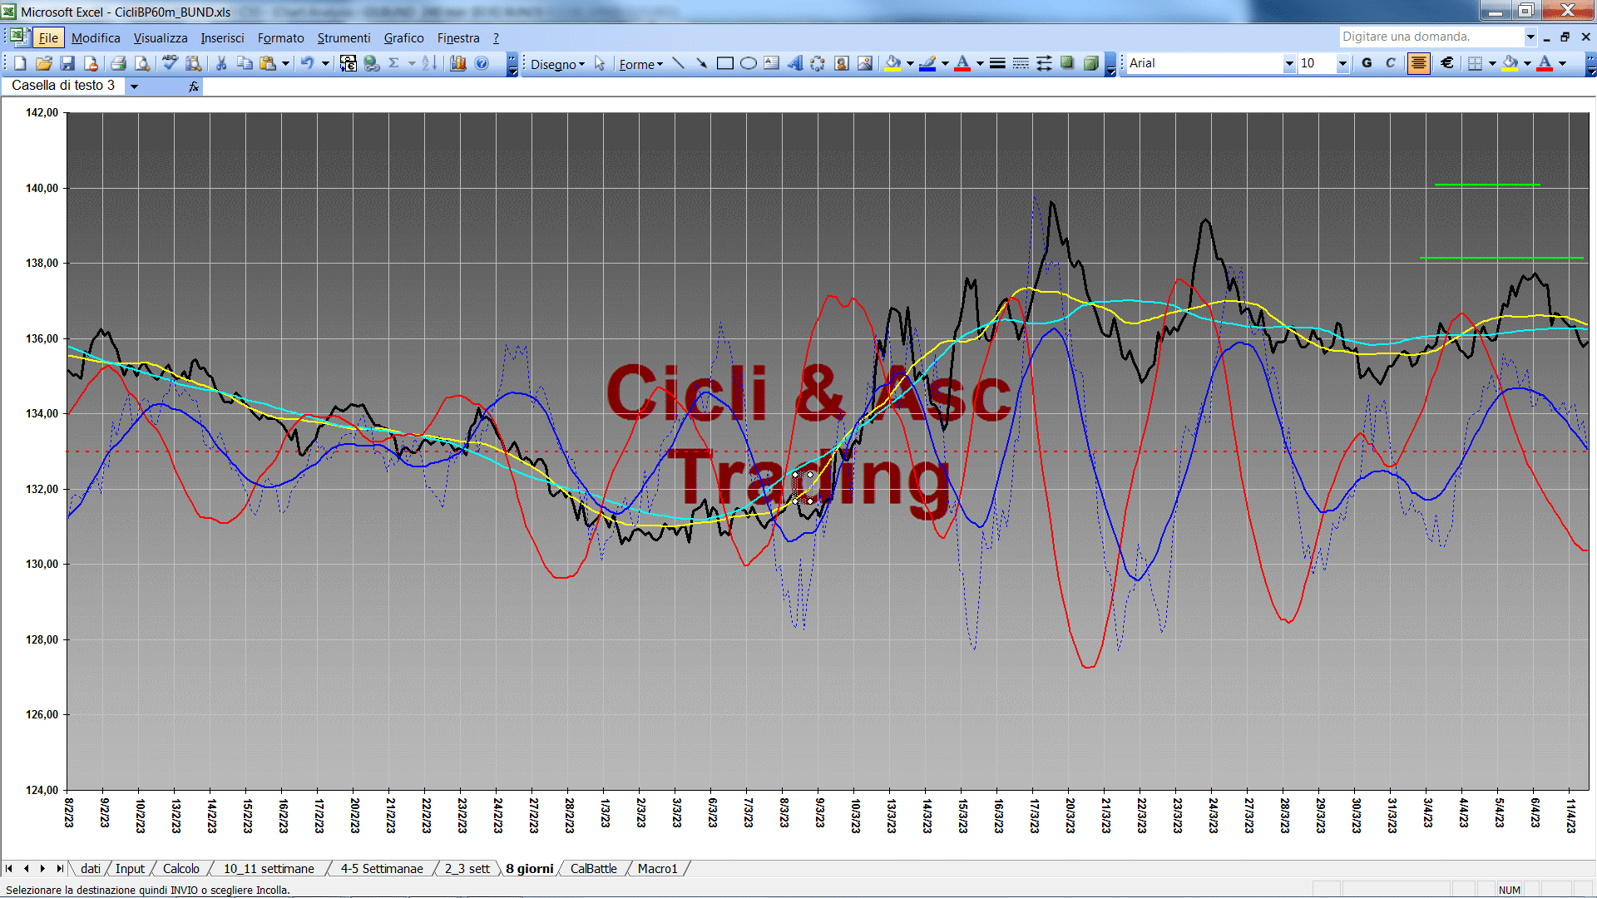1597x898 pixels.
Task: Open the Borders dropdown arrow
Action: point(1492,63)
